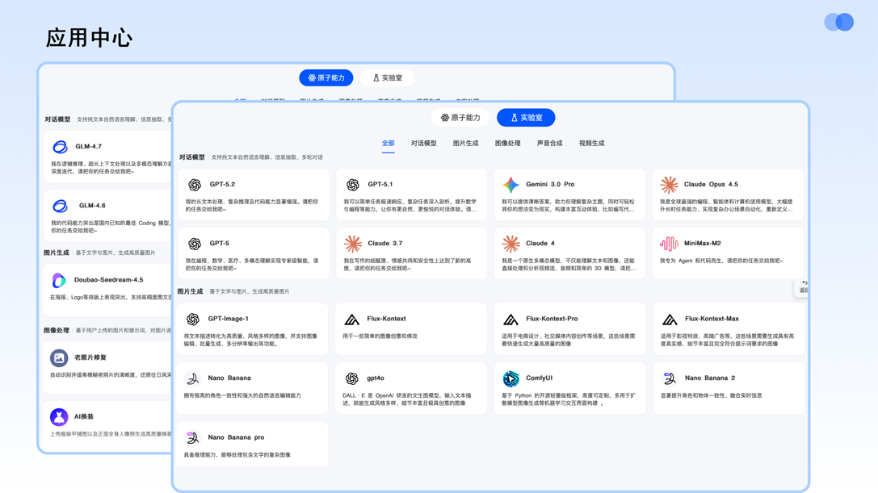This screenshot has width=878, height=493.
Task: Click the Flux-Kontext-Pro triangle icon
Action: (510, 320)
